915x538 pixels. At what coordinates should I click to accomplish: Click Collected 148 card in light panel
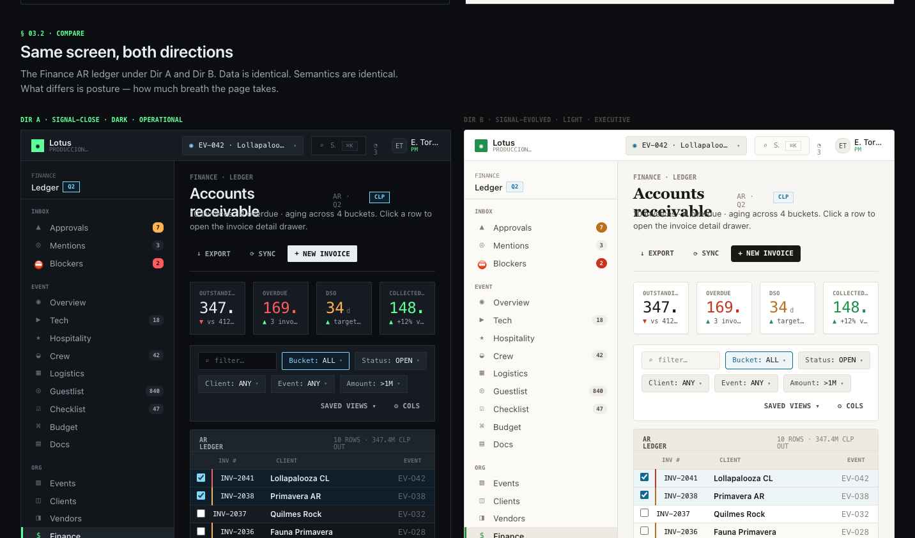click(850, 307)
